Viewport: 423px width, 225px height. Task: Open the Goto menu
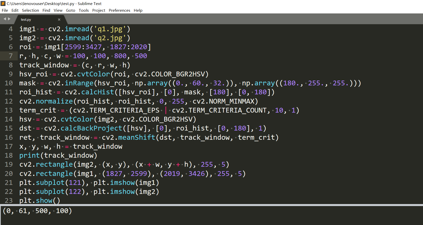(70, 10)
